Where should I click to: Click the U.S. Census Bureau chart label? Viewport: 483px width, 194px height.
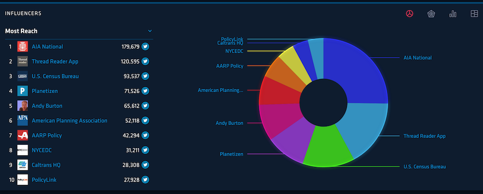[x=425, y=166]
